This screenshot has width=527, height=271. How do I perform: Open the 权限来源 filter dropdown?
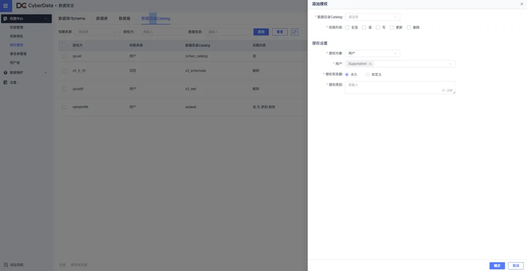(x=97, y=32)
